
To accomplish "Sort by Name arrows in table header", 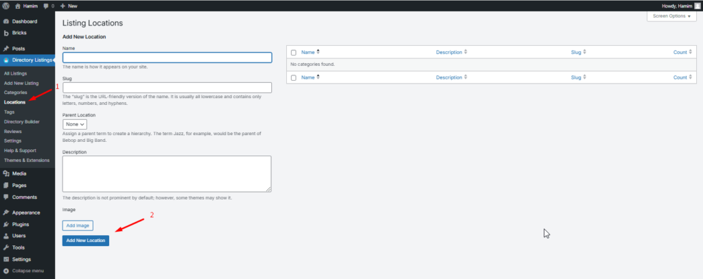I will (x=318, y=52).
